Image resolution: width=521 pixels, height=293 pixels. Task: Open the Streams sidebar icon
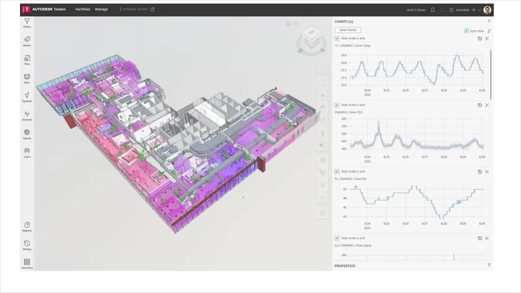(x=27, y=116)
